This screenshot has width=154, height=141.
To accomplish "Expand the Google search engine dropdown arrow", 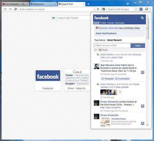I will [x=106, y=9].
